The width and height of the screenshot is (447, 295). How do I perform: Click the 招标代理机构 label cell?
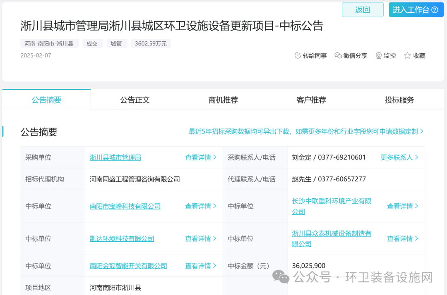tap(53, 179)
